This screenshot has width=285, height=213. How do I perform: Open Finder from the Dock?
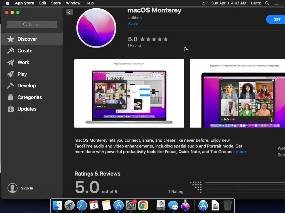(x=57, y=205)
